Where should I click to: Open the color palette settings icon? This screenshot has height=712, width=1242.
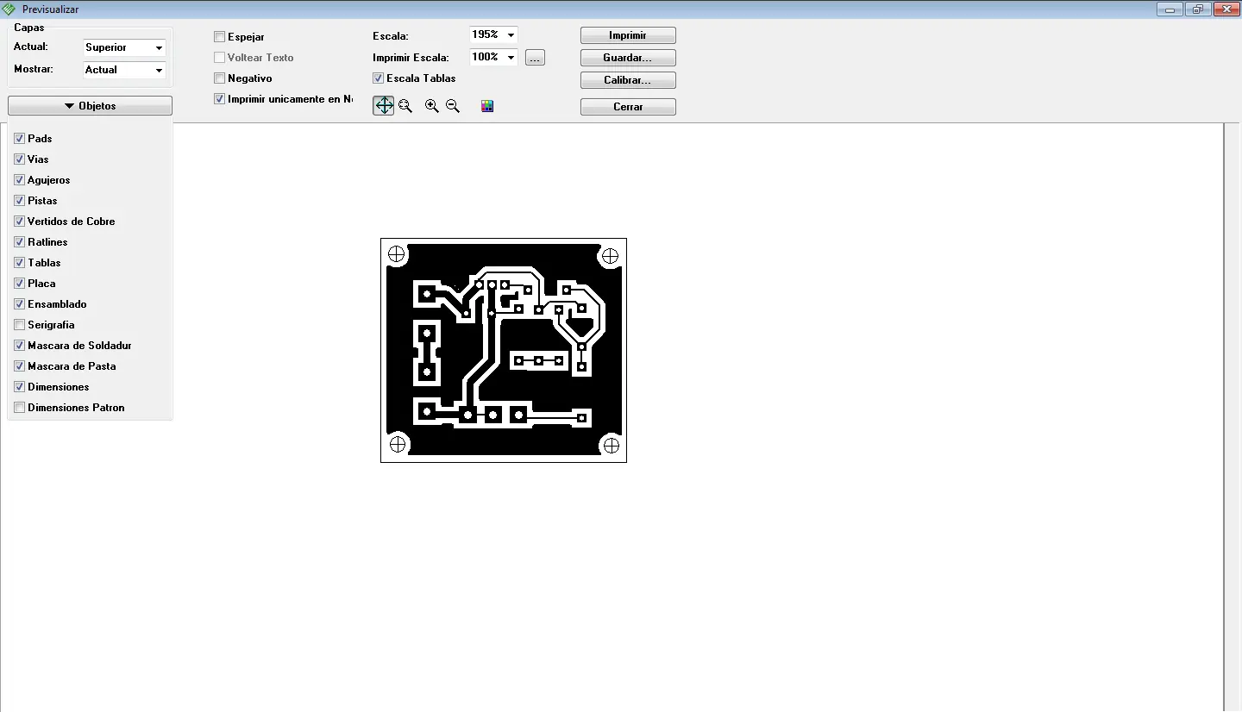point(487,106)
